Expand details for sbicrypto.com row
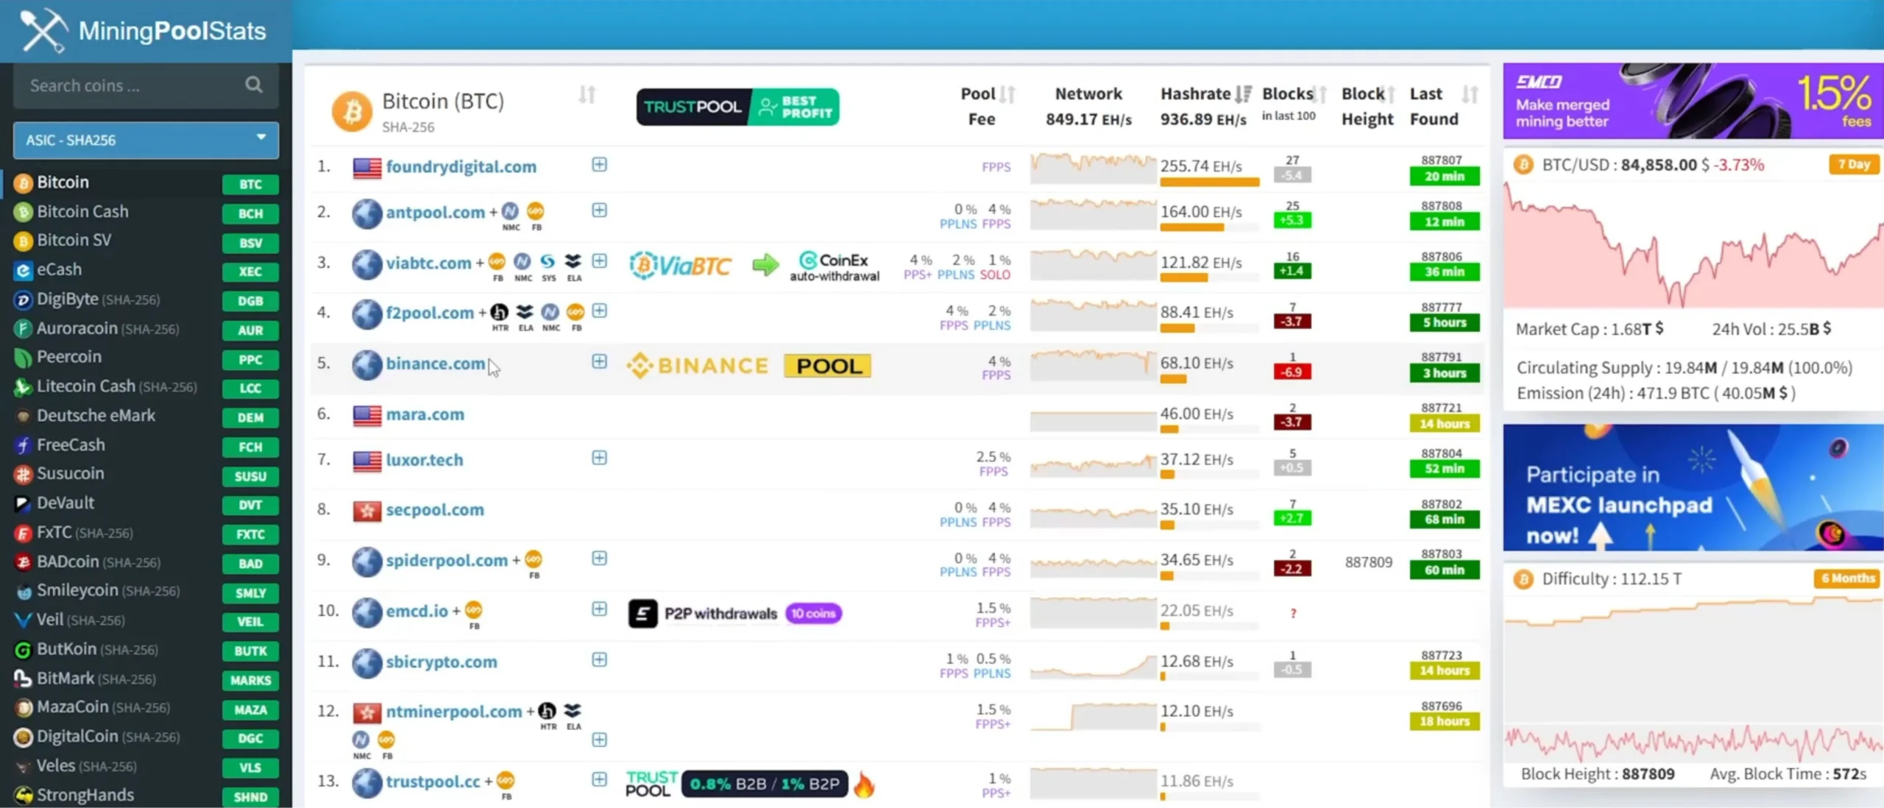This screenshot has width=1884, height=808. pos(600,659)
